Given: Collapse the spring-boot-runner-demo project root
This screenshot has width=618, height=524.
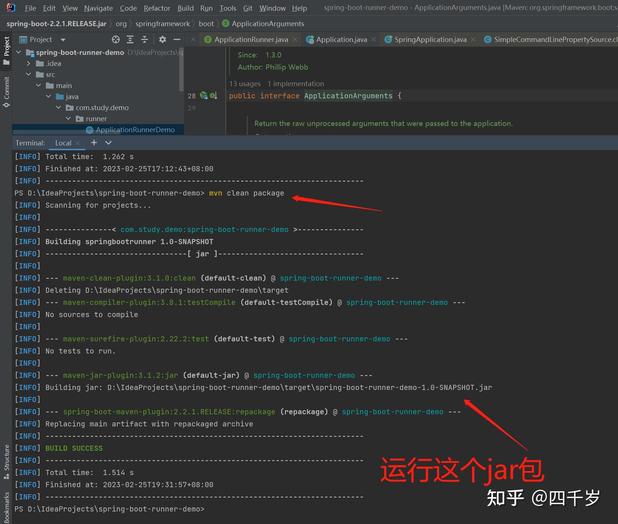Looking at the screenshot, I should (x=19, y=52).
